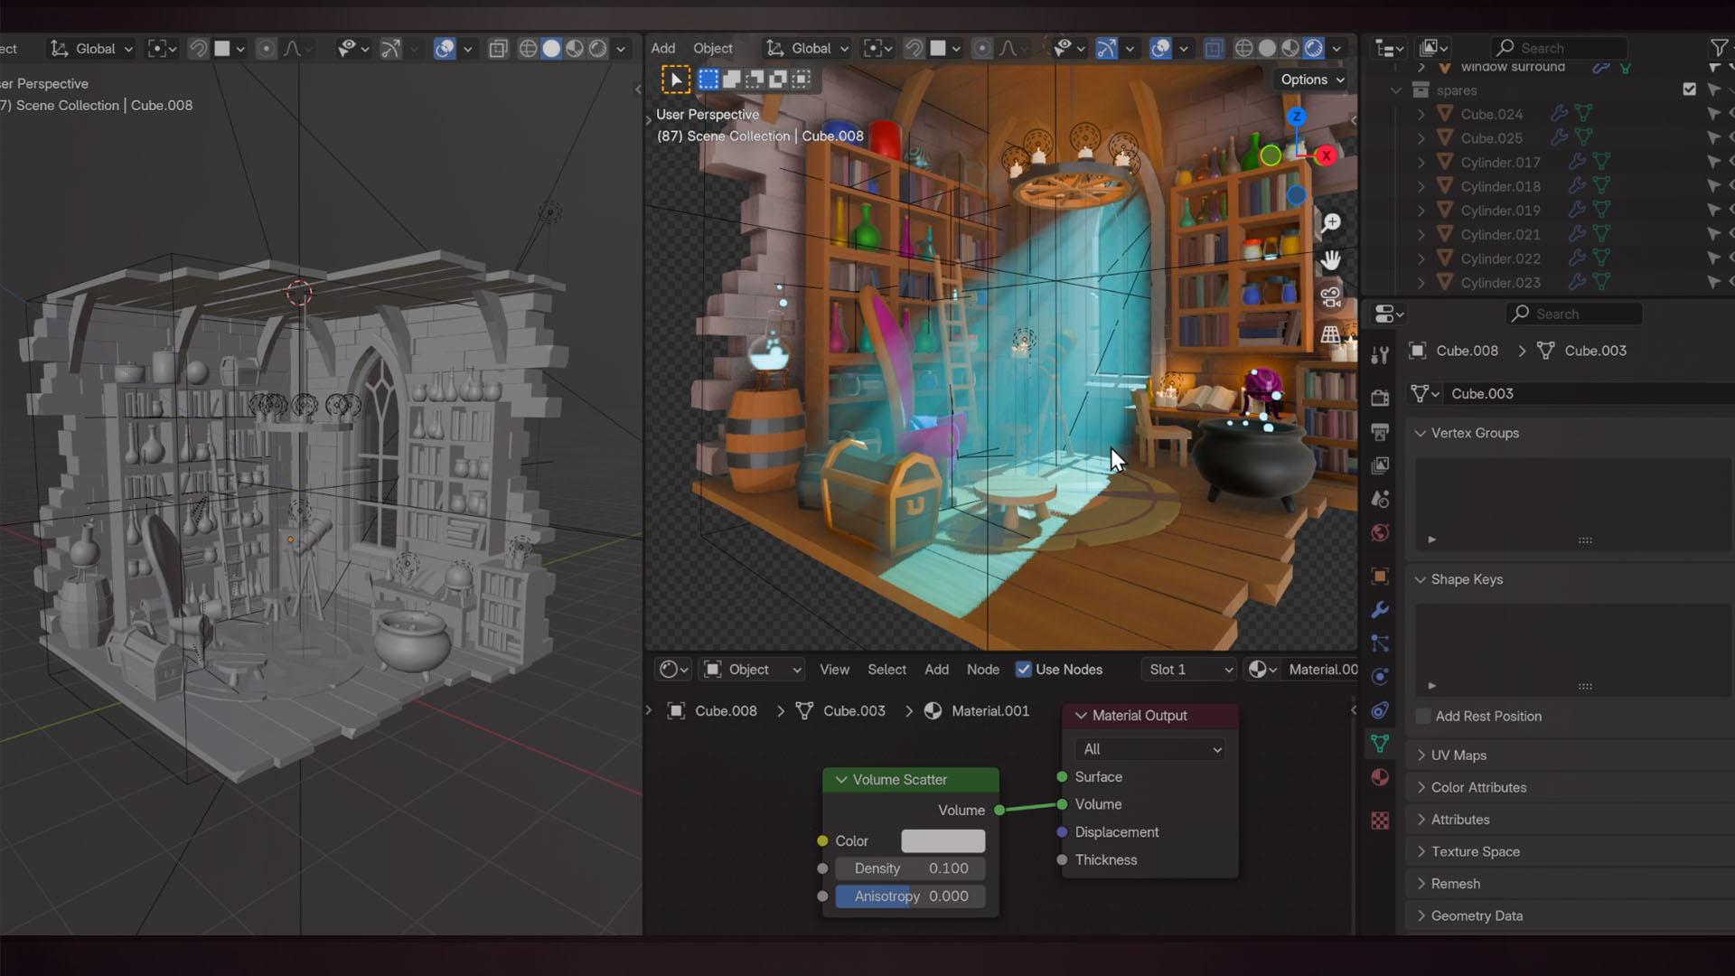Click the viewport Options button
Viewport: 1735px width, 976px height.
(x=1312, y=80)
